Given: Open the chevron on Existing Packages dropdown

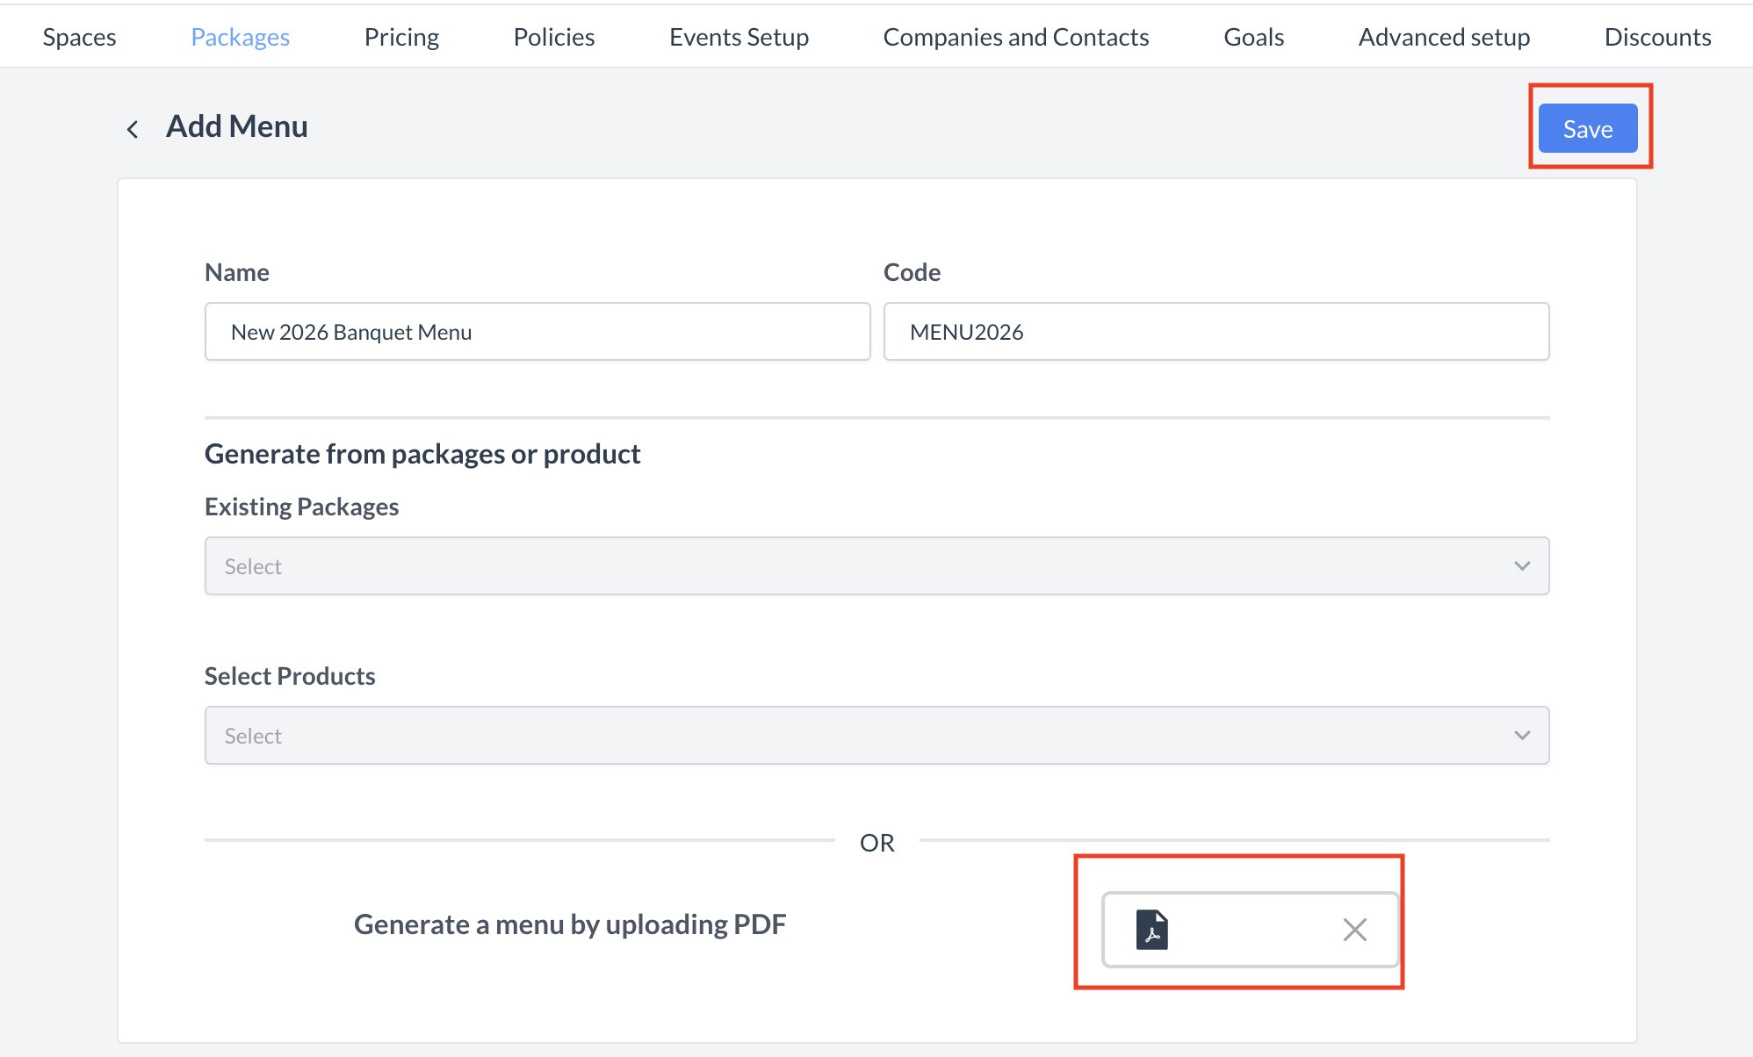Looking at the screenshot, I should tap(1522, 566).
